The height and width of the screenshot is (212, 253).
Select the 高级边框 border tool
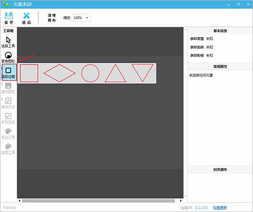click(9, 72)
